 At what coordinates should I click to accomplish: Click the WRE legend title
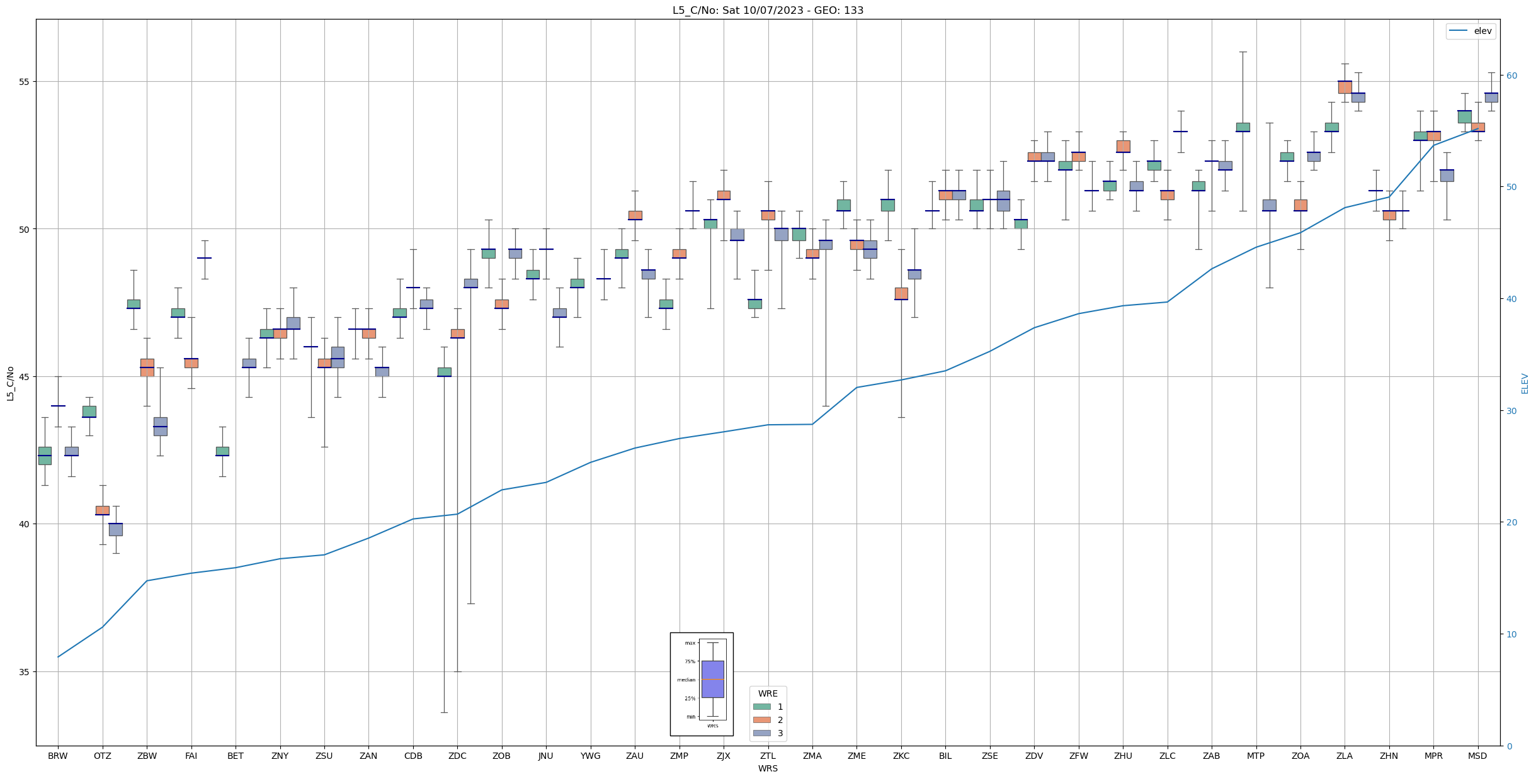pos(768,693)
